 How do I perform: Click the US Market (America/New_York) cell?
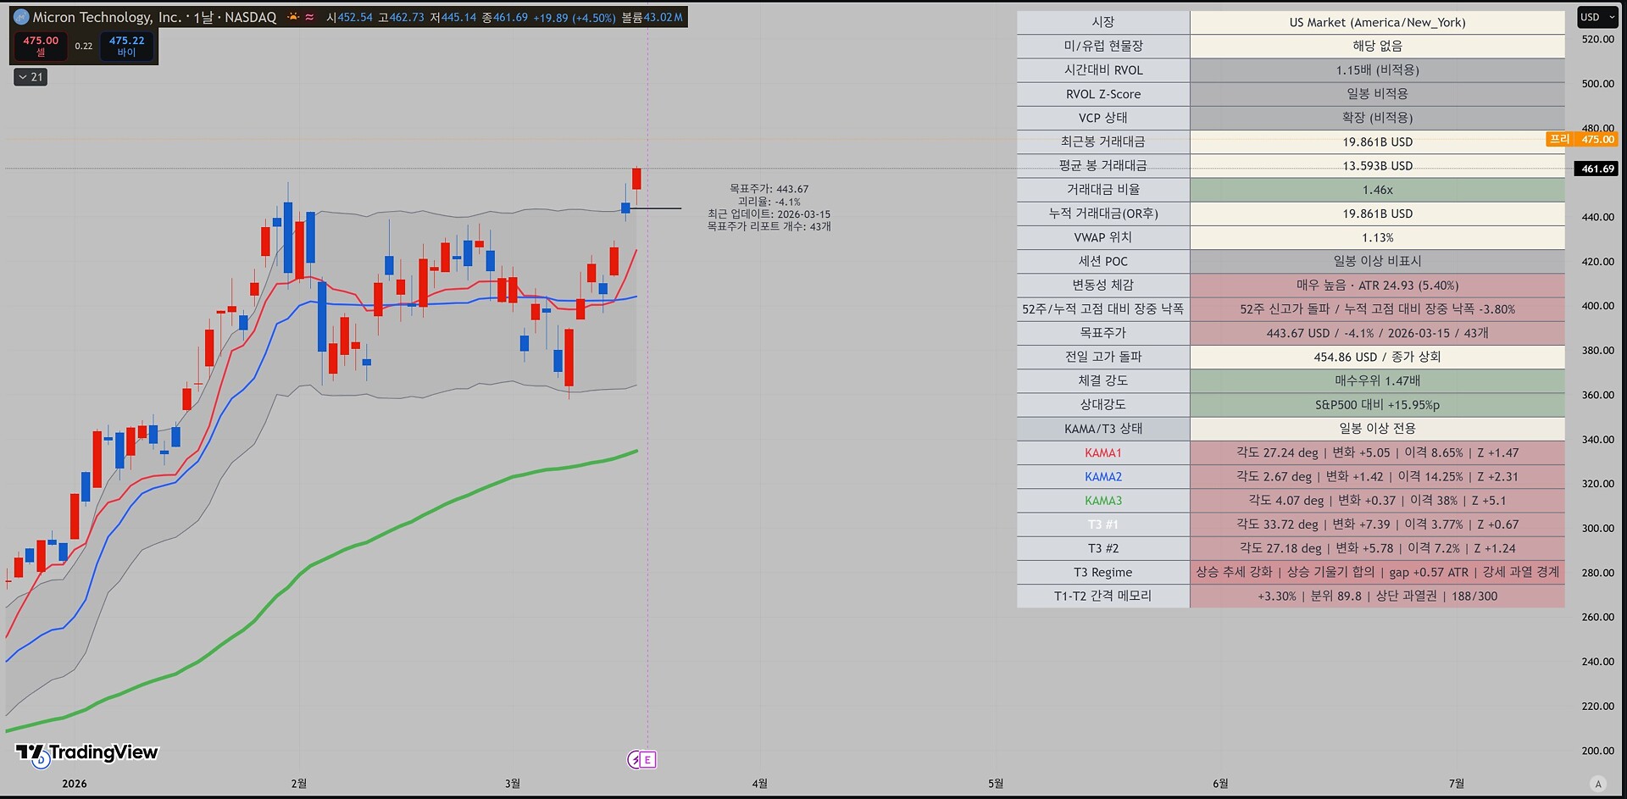tap(1377, 23)
